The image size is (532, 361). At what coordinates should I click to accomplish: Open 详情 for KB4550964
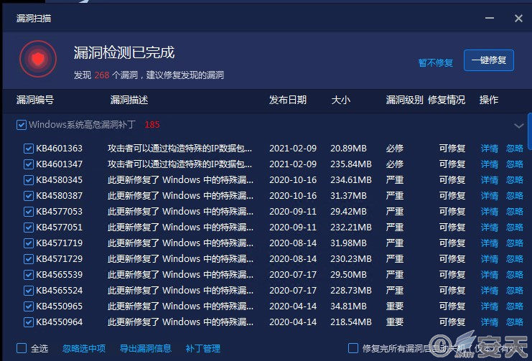[x=489, y=322]
